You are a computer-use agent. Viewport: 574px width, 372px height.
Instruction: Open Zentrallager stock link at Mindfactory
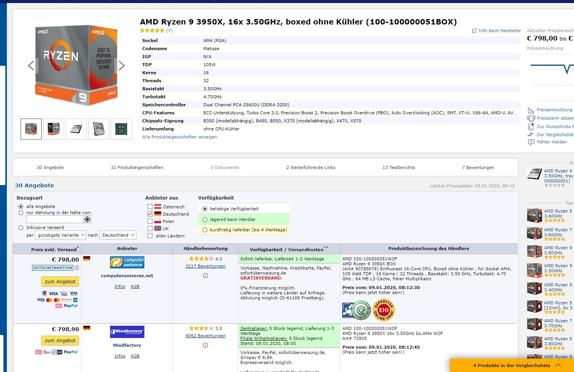[x=254, y=328]
